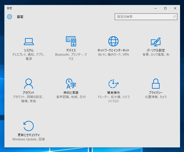The width and height of the screenshot is (184, 152).
Task: Click the ナレーター、拡大鏡、ハイコントラスト description
Action: pyautogui.click(x=113, y=99)
